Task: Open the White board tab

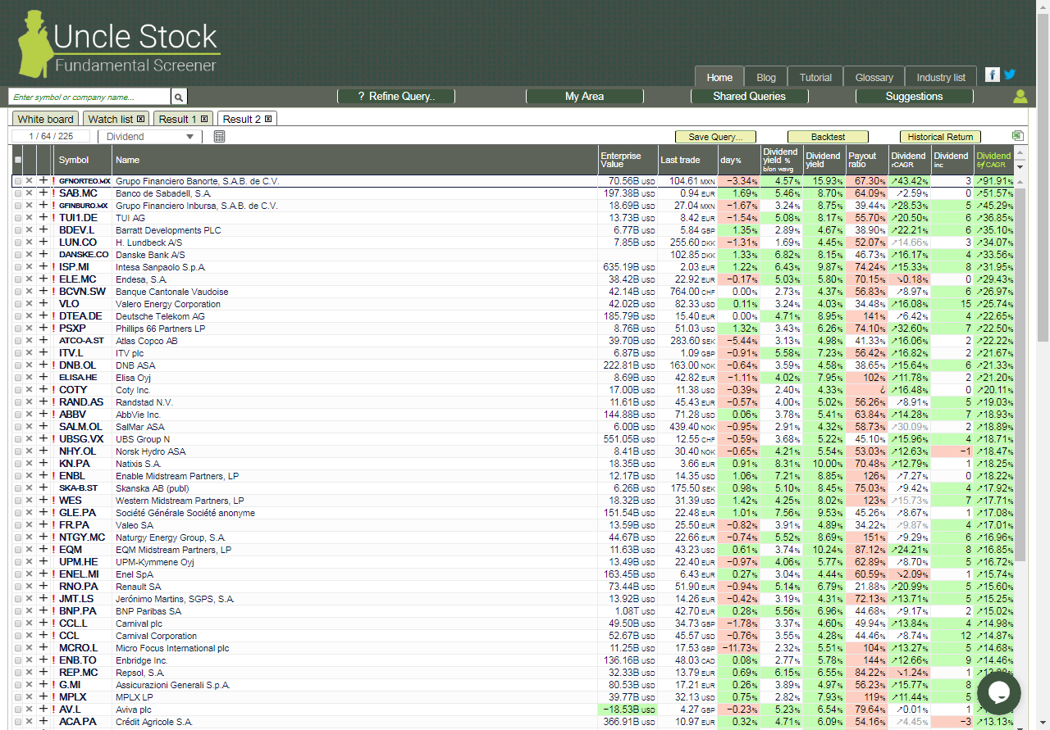Action: [44, 118]
